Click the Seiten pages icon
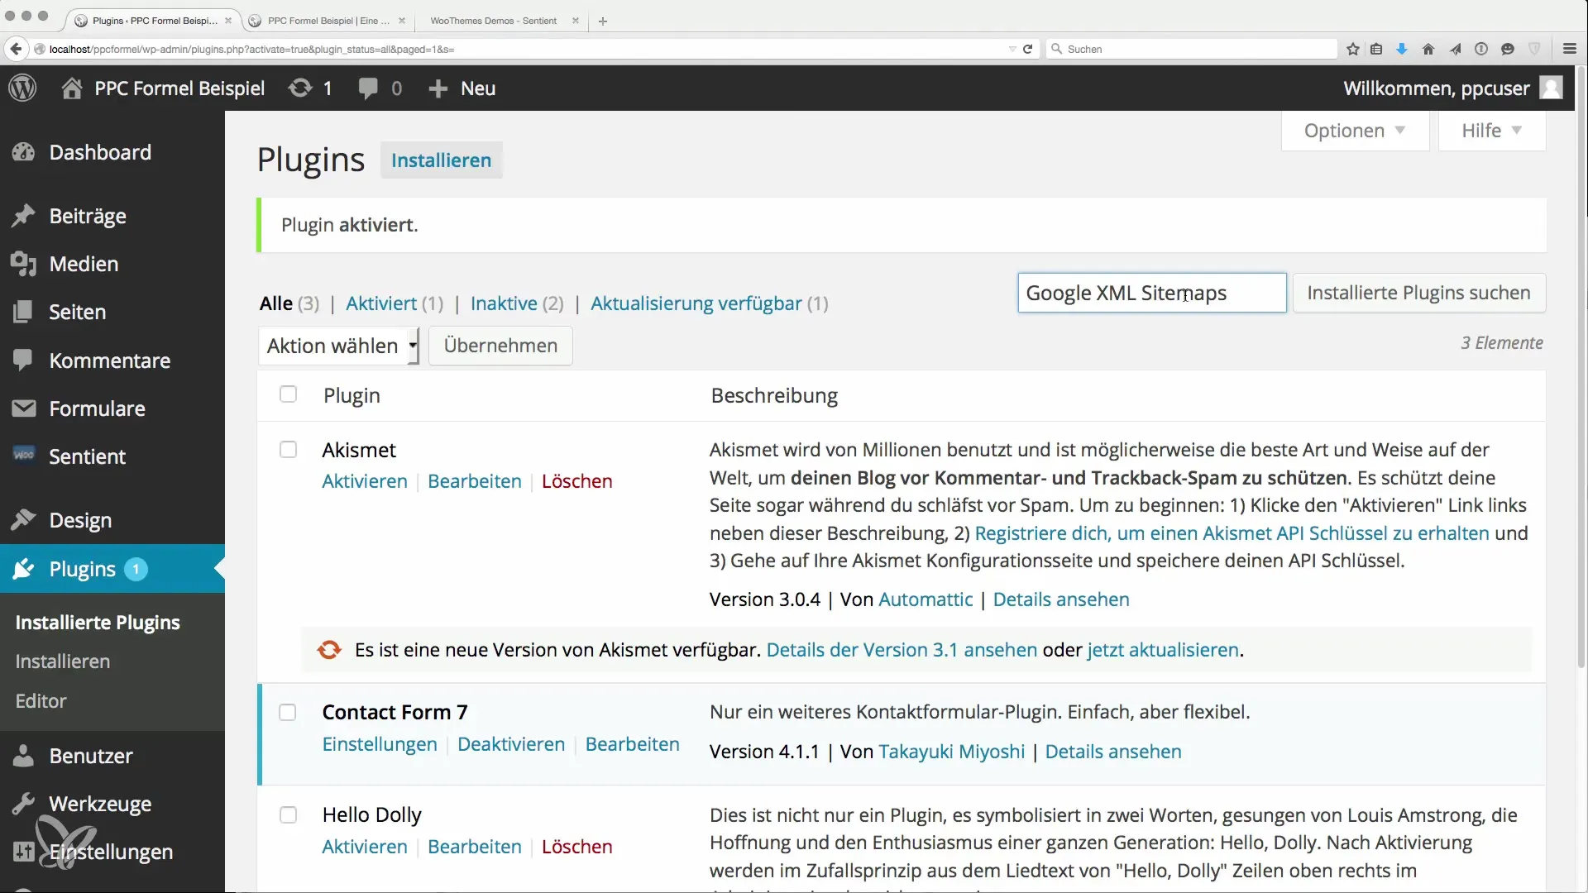This screenshot has width=1588, height=893. [x=23, y=312]
